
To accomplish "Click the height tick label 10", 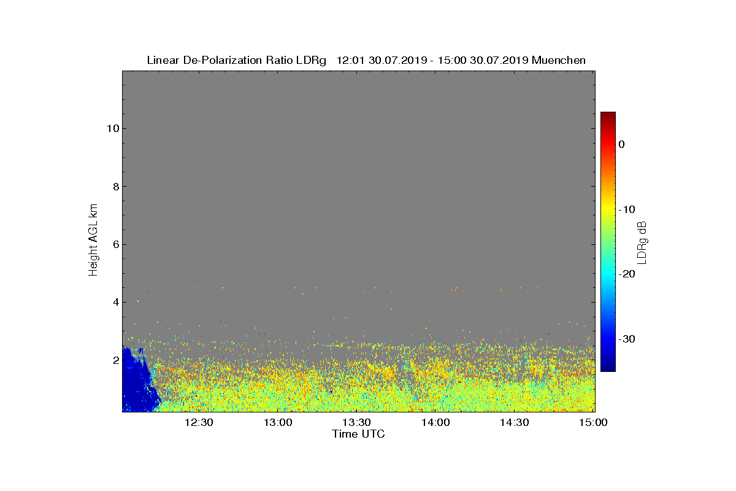I will click(x=112, y=128).
